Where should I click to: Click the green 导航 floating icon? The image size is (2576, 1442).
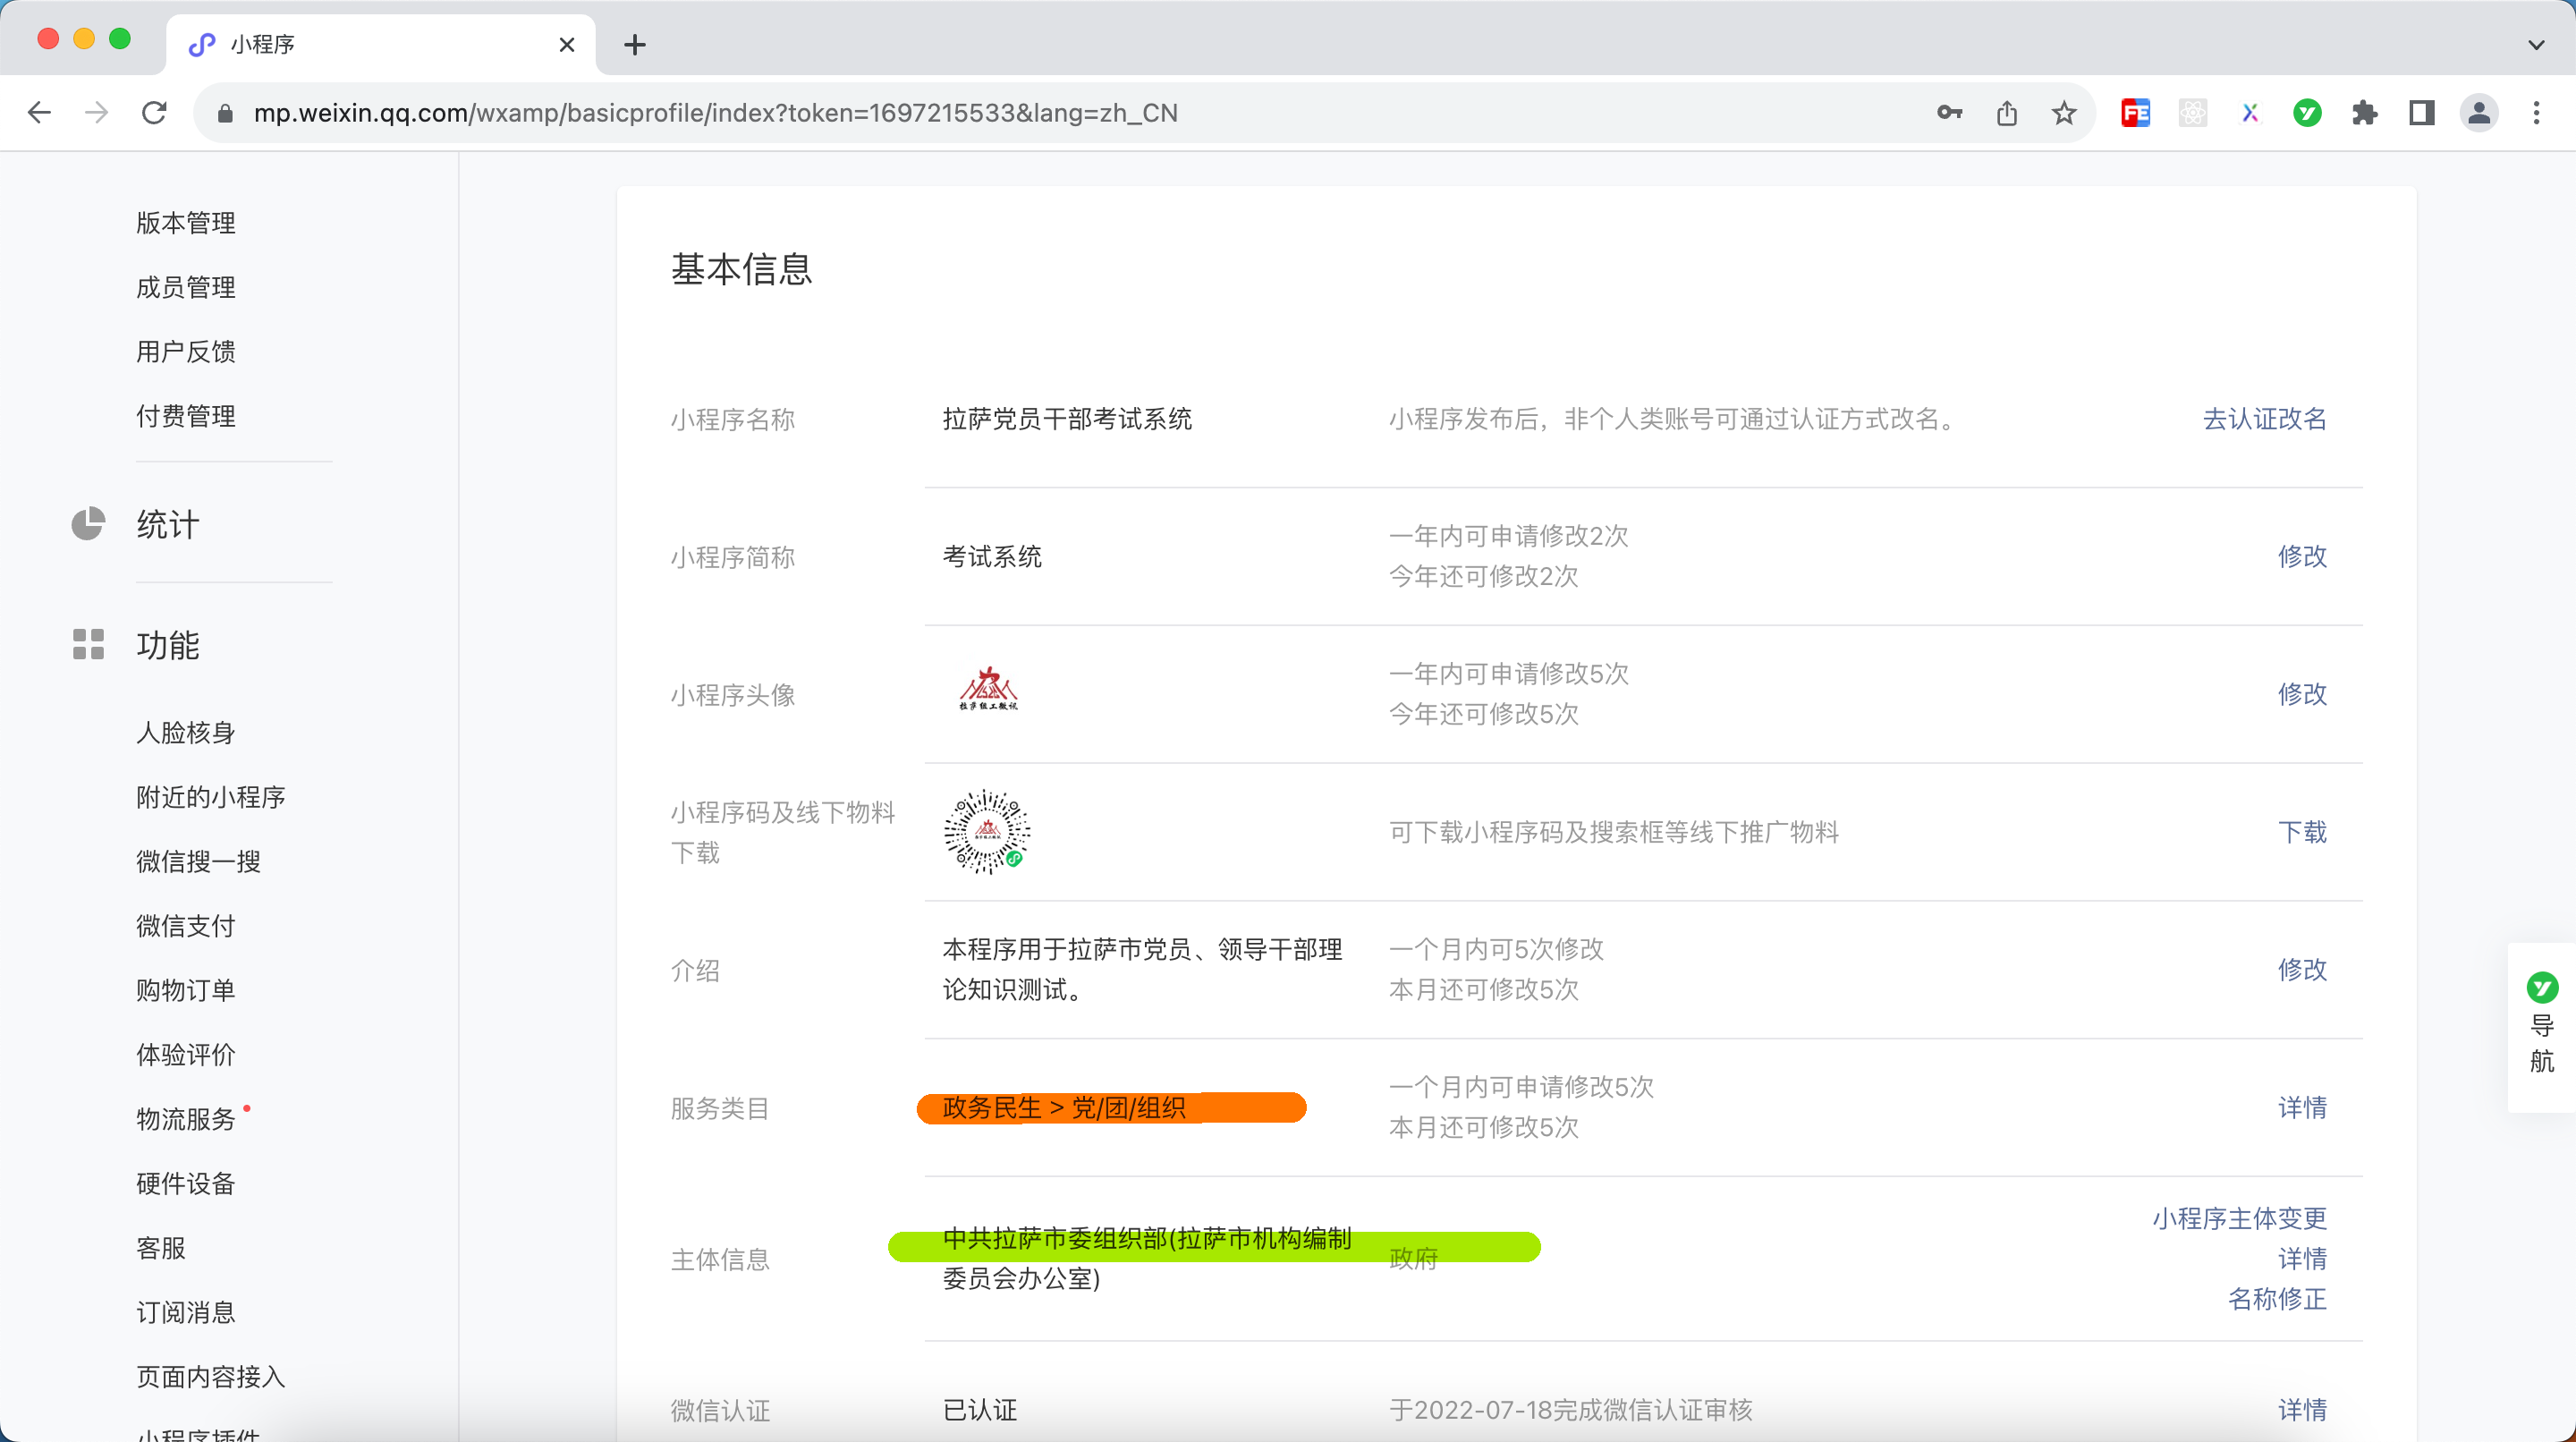(2541, 988)
